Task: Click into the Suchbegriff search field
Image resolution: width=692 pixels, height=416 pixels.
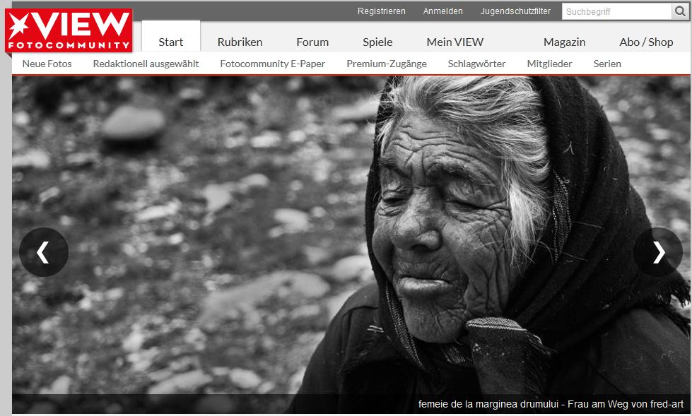Action: click(616, 11)
